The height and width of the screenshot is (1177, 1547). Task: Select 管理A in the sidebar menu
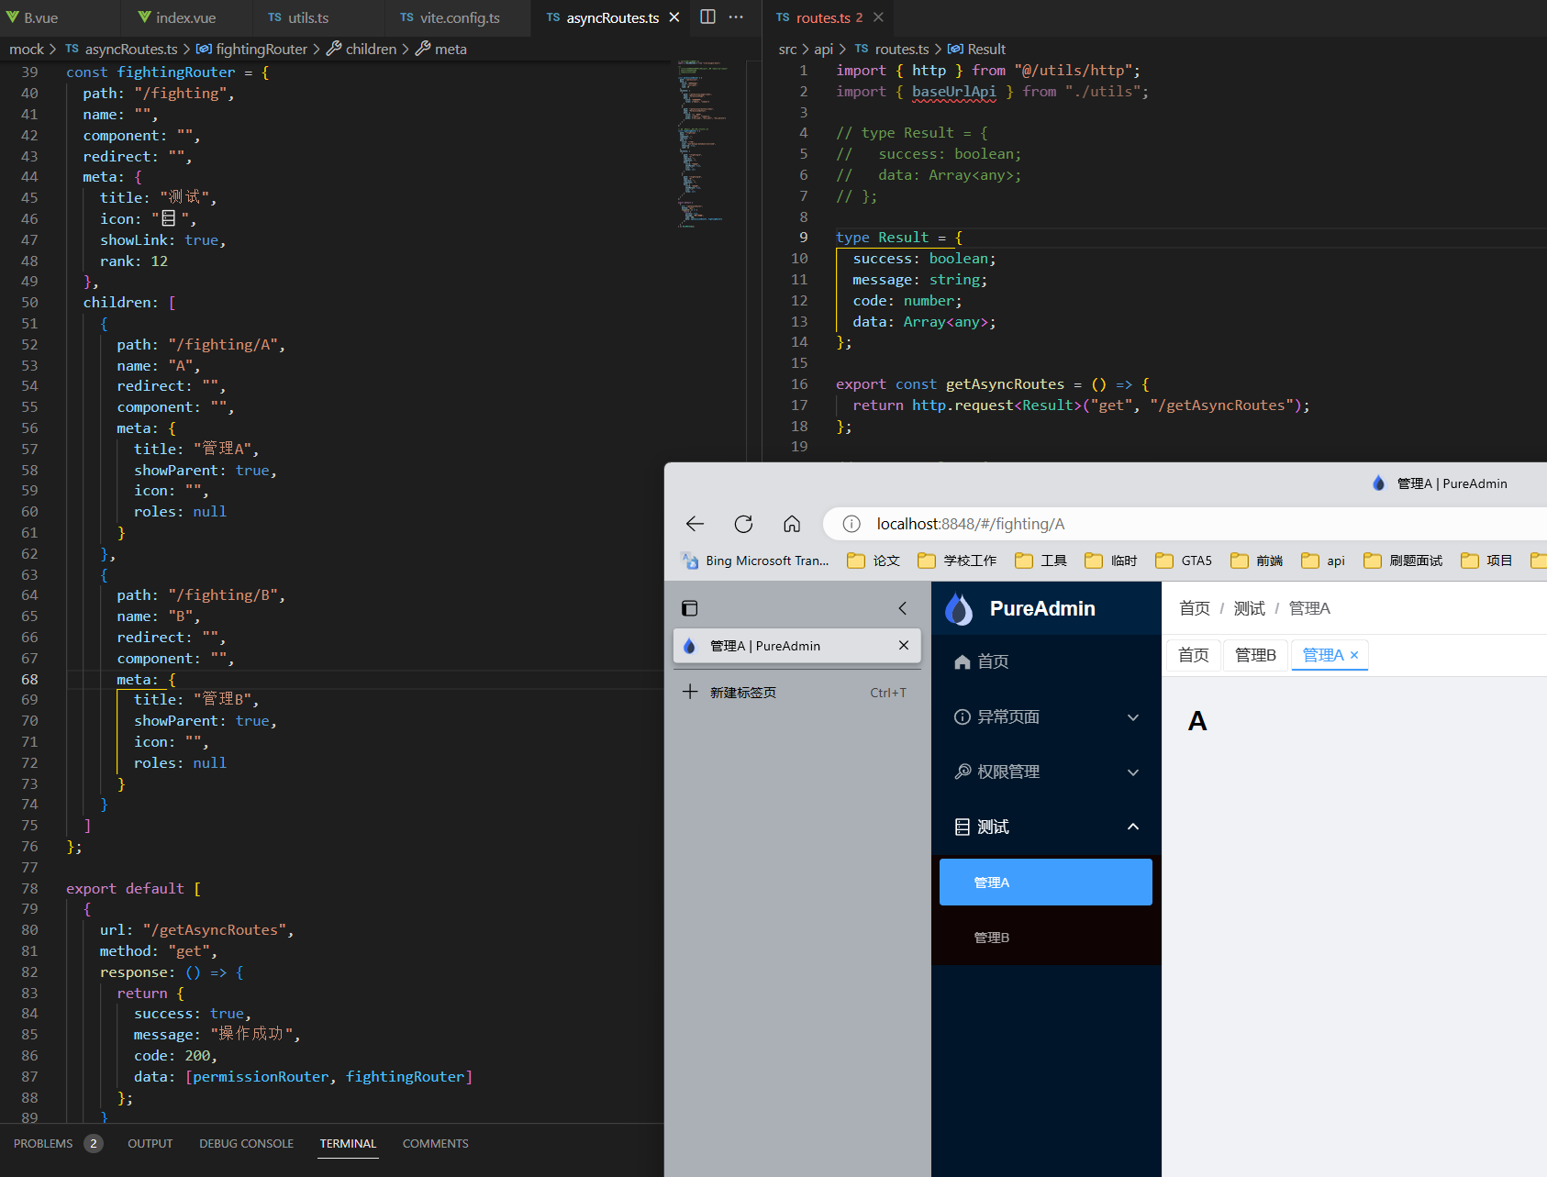1046,882
